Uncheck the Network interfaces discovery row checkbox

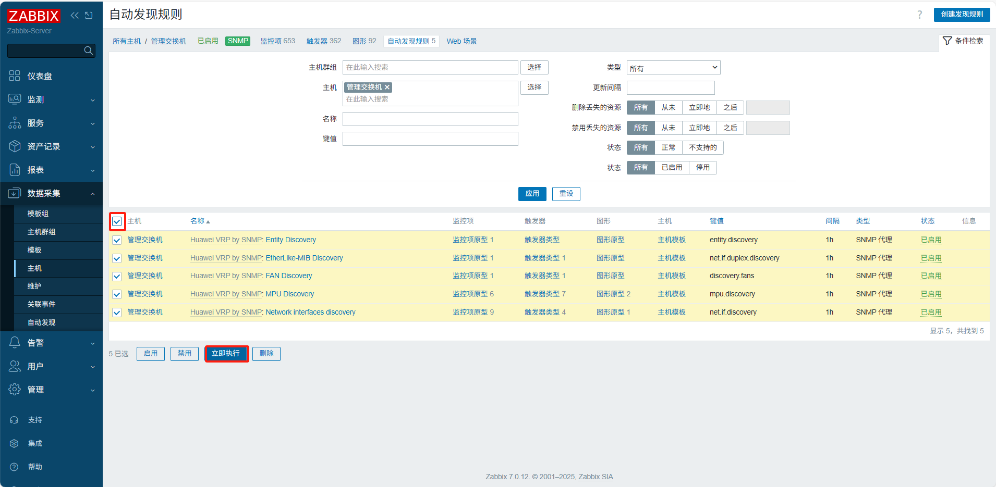pyautogui.click(x=117, y=313)
